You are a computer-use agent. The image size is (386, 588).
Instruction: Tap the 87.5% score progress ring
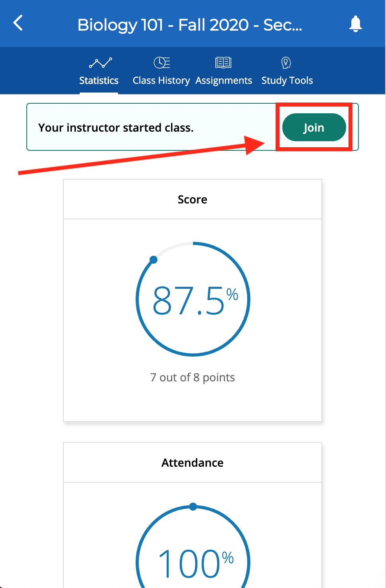tap(193, 299)
